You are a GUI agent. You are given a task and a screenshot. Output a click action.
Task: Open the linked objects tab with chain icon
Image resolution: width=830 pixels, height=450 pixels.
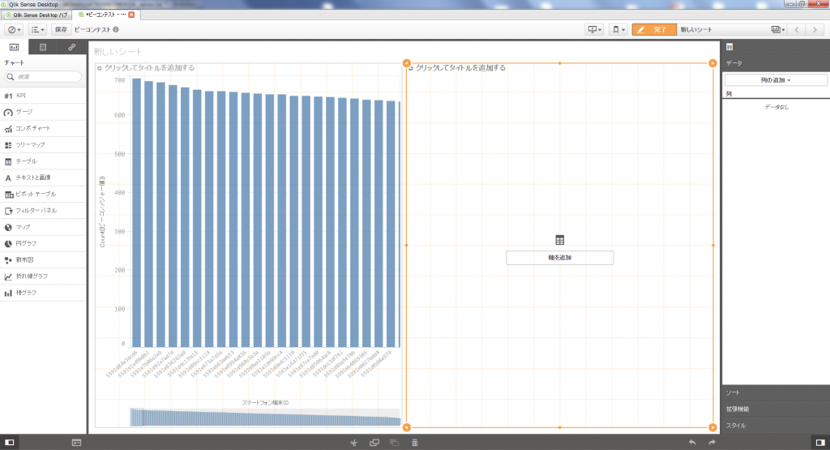pyautogui.click(x=71, y=48)
